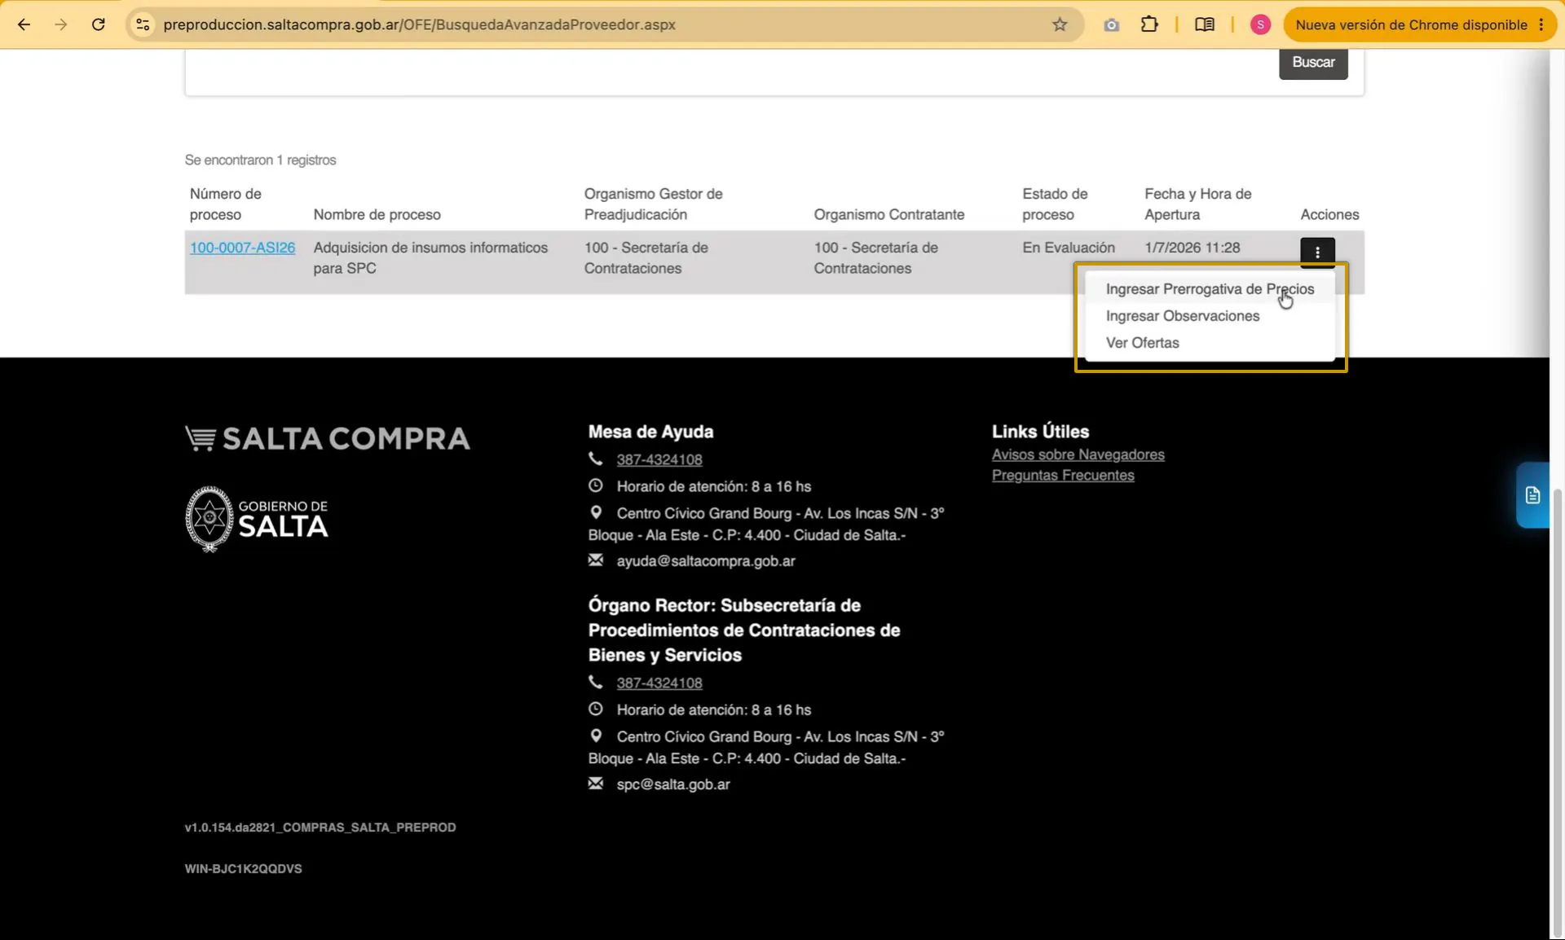This screenshot has height=940, width=1565.
Task: Click the 1/7/2026 11:28 date cell
Action: point(1192,248)
